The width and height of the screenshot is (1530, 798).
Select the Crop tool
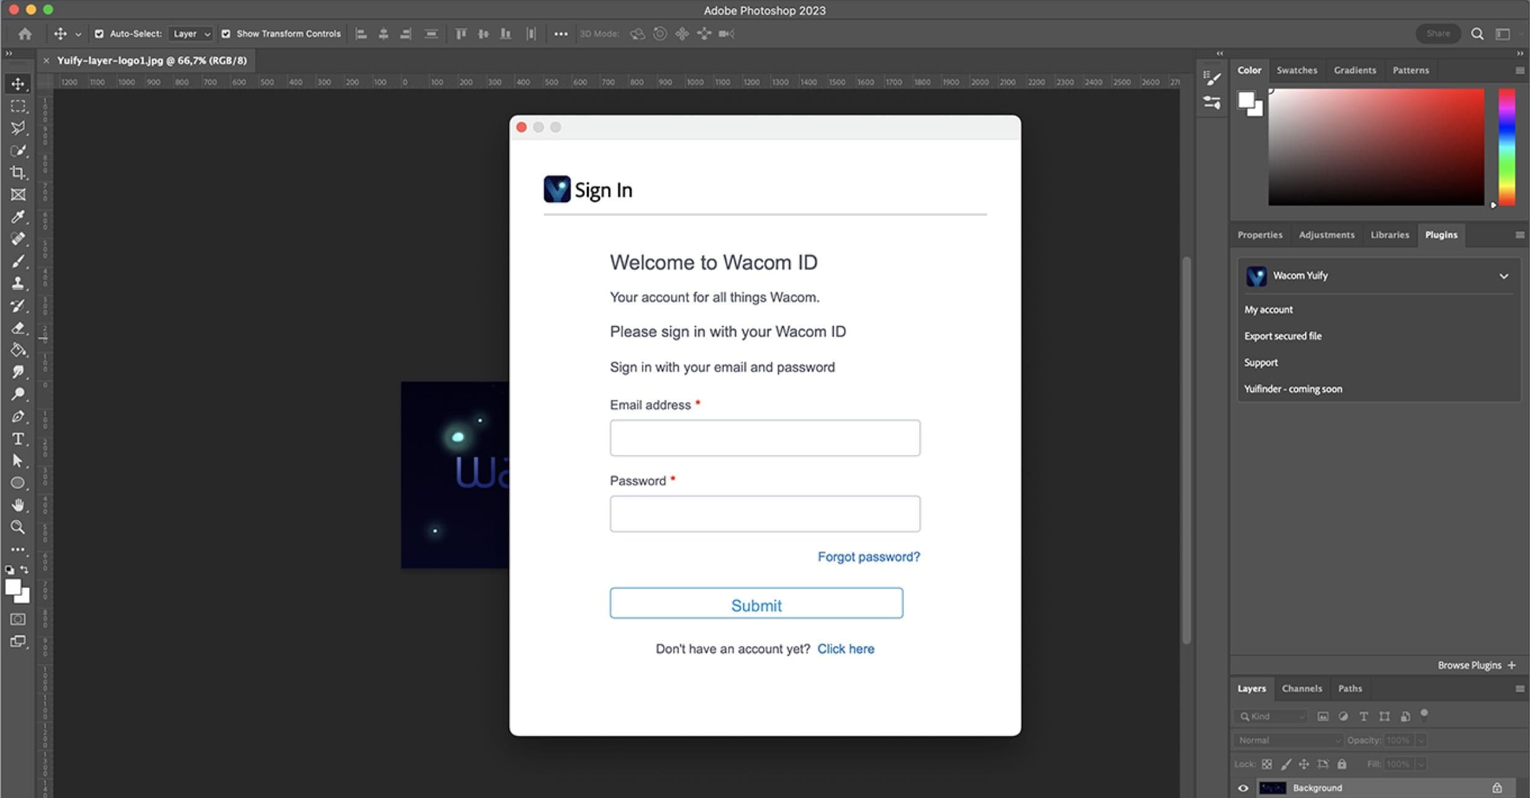(x=18, y=173)
